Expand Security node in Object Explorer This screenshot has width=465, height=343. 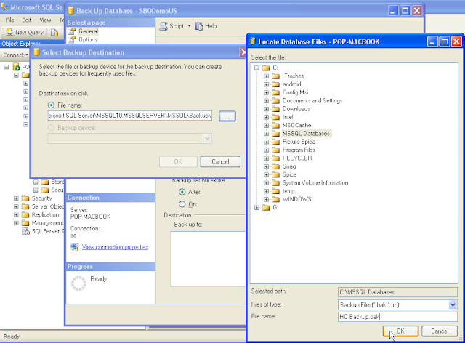click(x=16, y=198)
